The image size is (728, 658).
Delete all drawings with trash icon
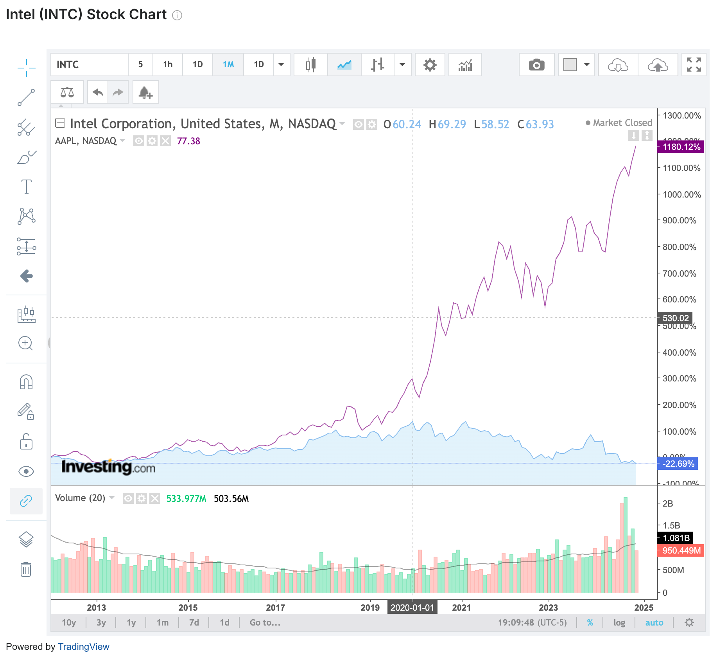(25, 569)
